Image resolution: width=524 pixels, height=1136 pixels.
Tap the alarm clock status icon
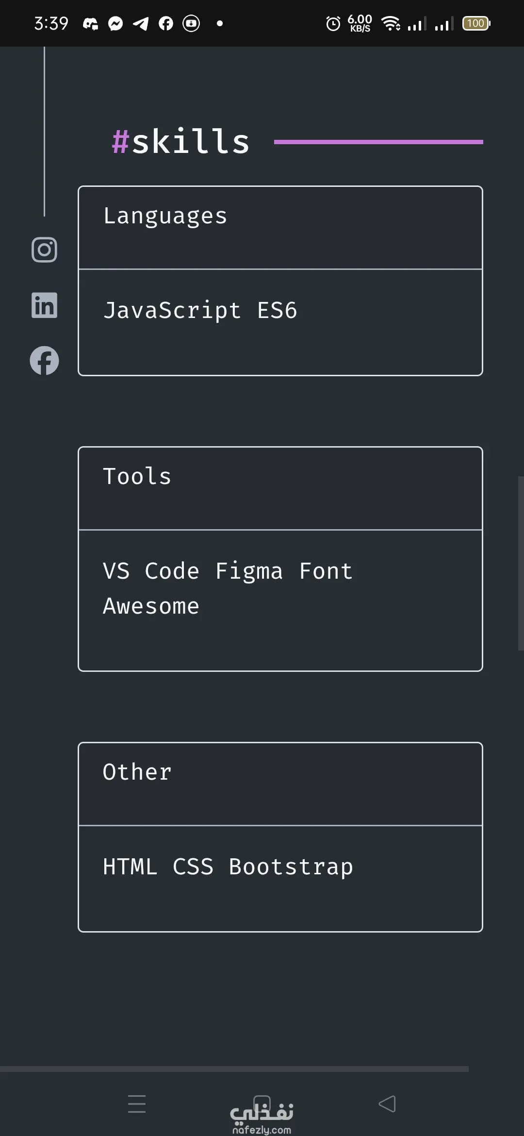pyautogui.click(x=333, y=23)
